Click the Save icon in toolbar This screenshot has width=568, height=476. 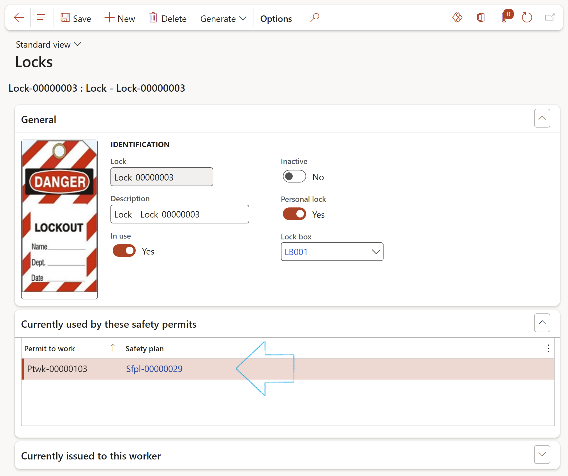[66, 19]
